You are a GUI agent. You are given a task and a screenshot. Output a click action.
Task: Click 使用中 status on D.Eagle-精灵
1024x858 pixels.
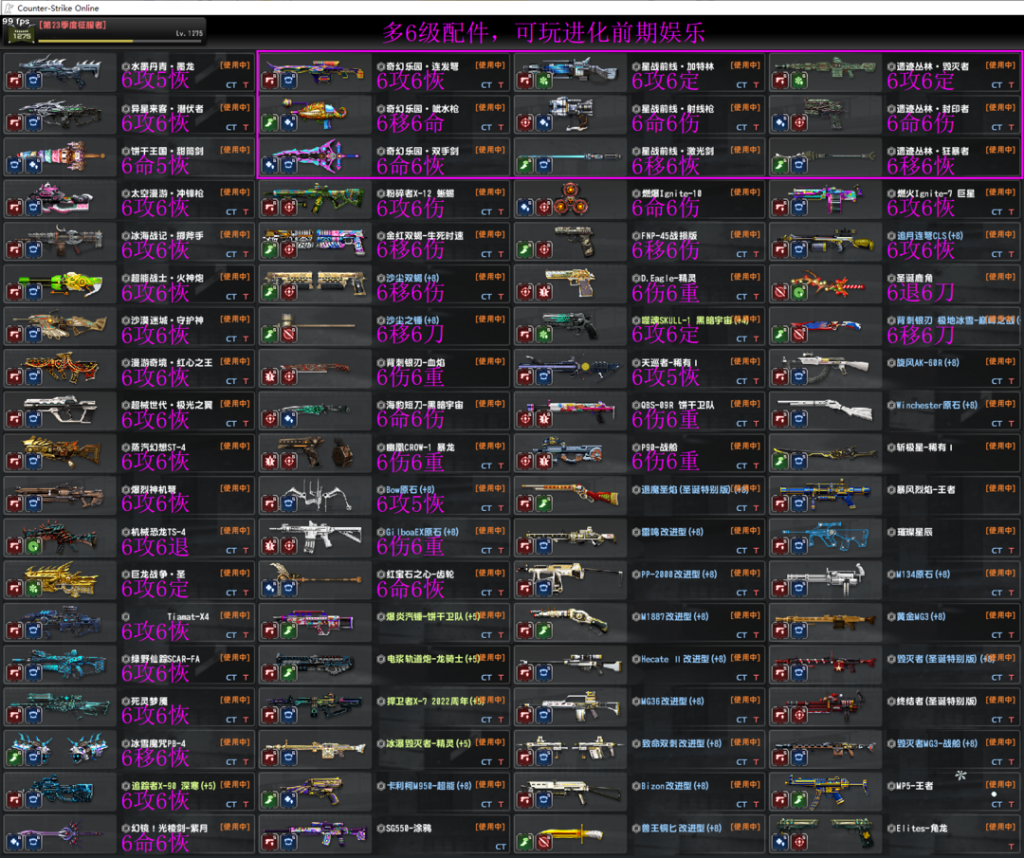(x=745, y=276)
